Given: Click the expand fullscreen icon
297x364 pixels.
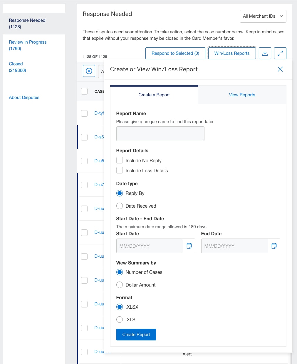Looking at the screenshot, I should tap(280, 53).
